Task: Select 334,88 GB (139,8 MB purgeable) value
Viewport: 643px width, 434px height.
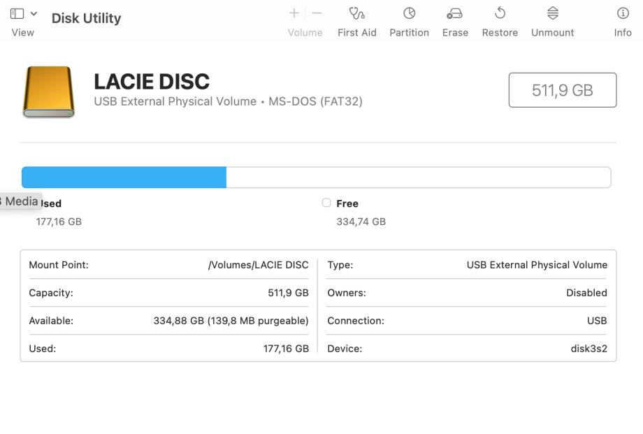Action: (x=231, y=321)
